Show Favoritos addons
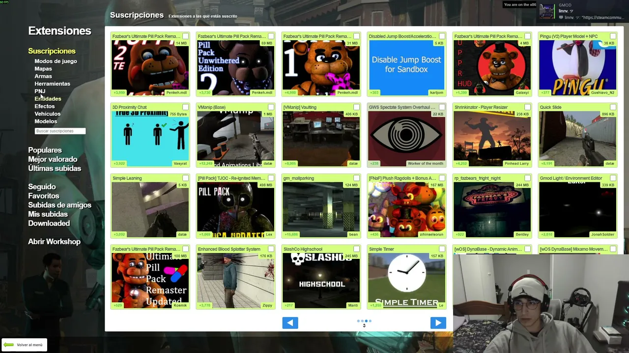 (44, 196)
